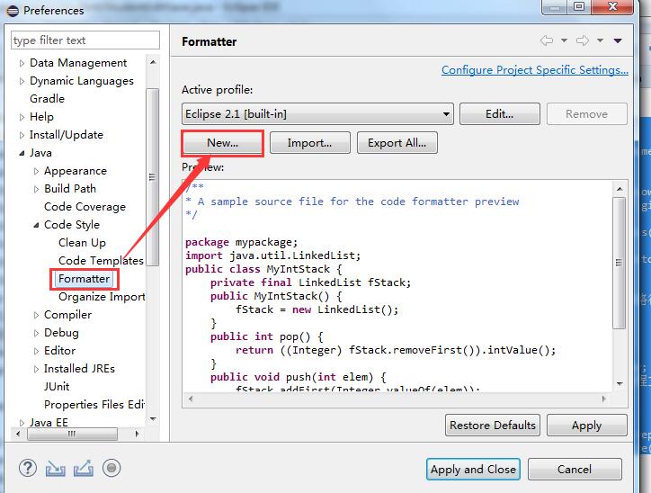Click the Forward navigation arrow icon

pyautogui.click(x=583, y=41)
